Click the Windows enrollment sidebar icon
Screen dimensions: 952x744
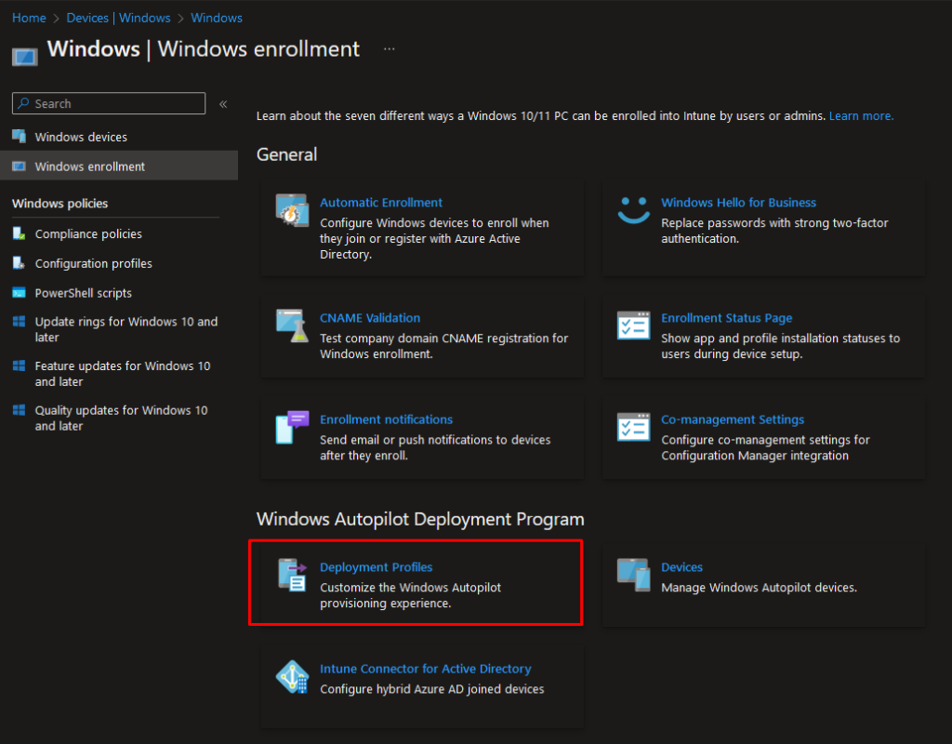click(19, 166)
